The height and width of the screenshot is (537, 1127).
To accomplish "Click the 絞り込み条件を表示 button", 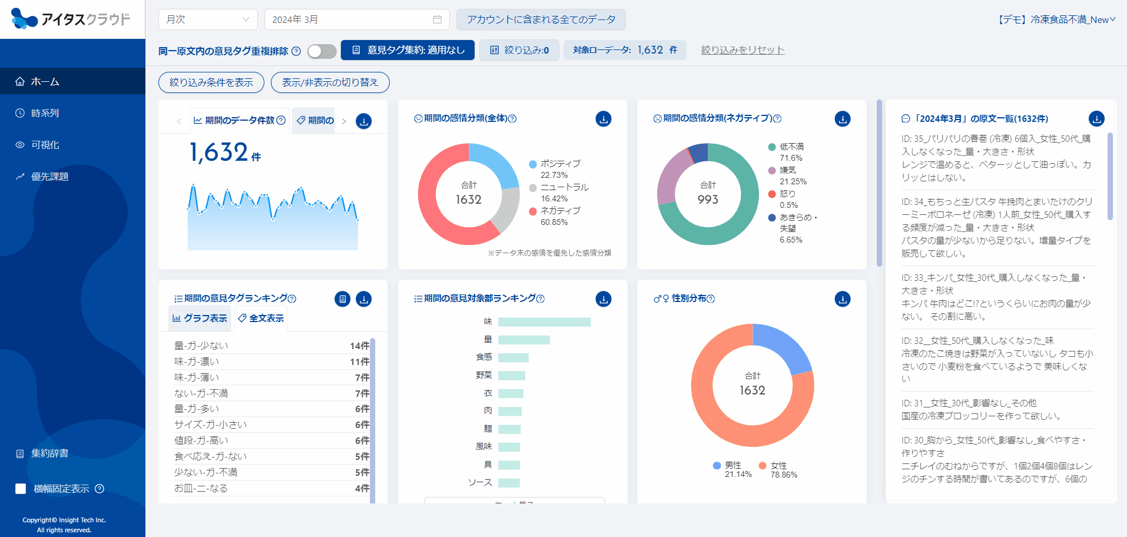I will click(x=211, y=82).
